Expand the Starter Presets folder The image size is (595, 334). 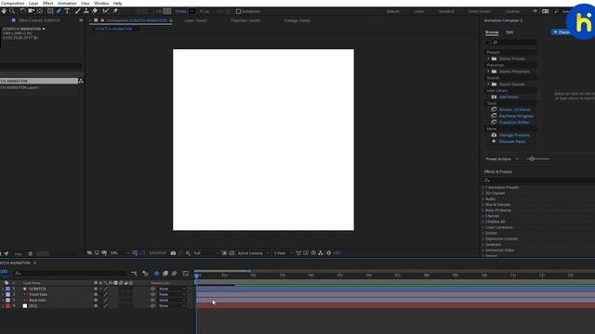point(488,58)
